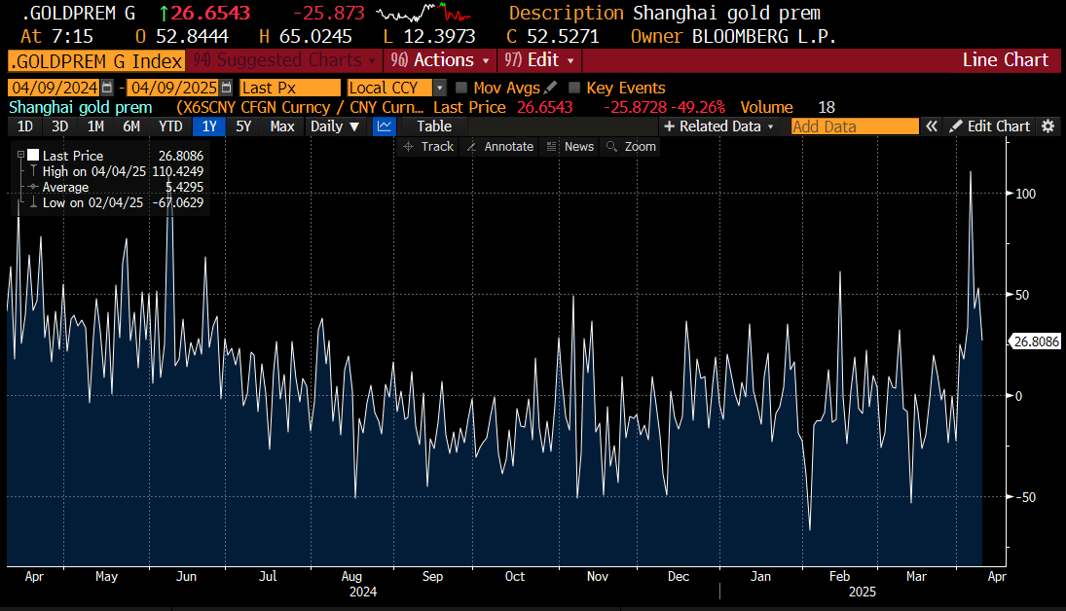Select the 1D time range
The image size is (1066, 611).
tap(25, 126)
